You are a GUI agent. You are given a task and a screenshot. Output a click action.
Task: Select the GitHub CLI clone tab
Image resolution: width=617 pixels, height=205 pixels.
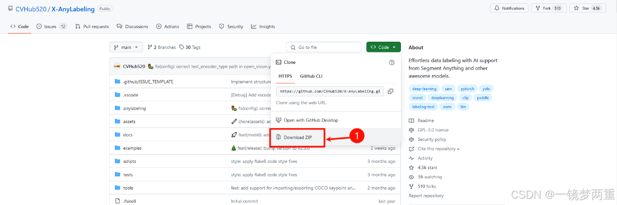click(x=311, y=76)
